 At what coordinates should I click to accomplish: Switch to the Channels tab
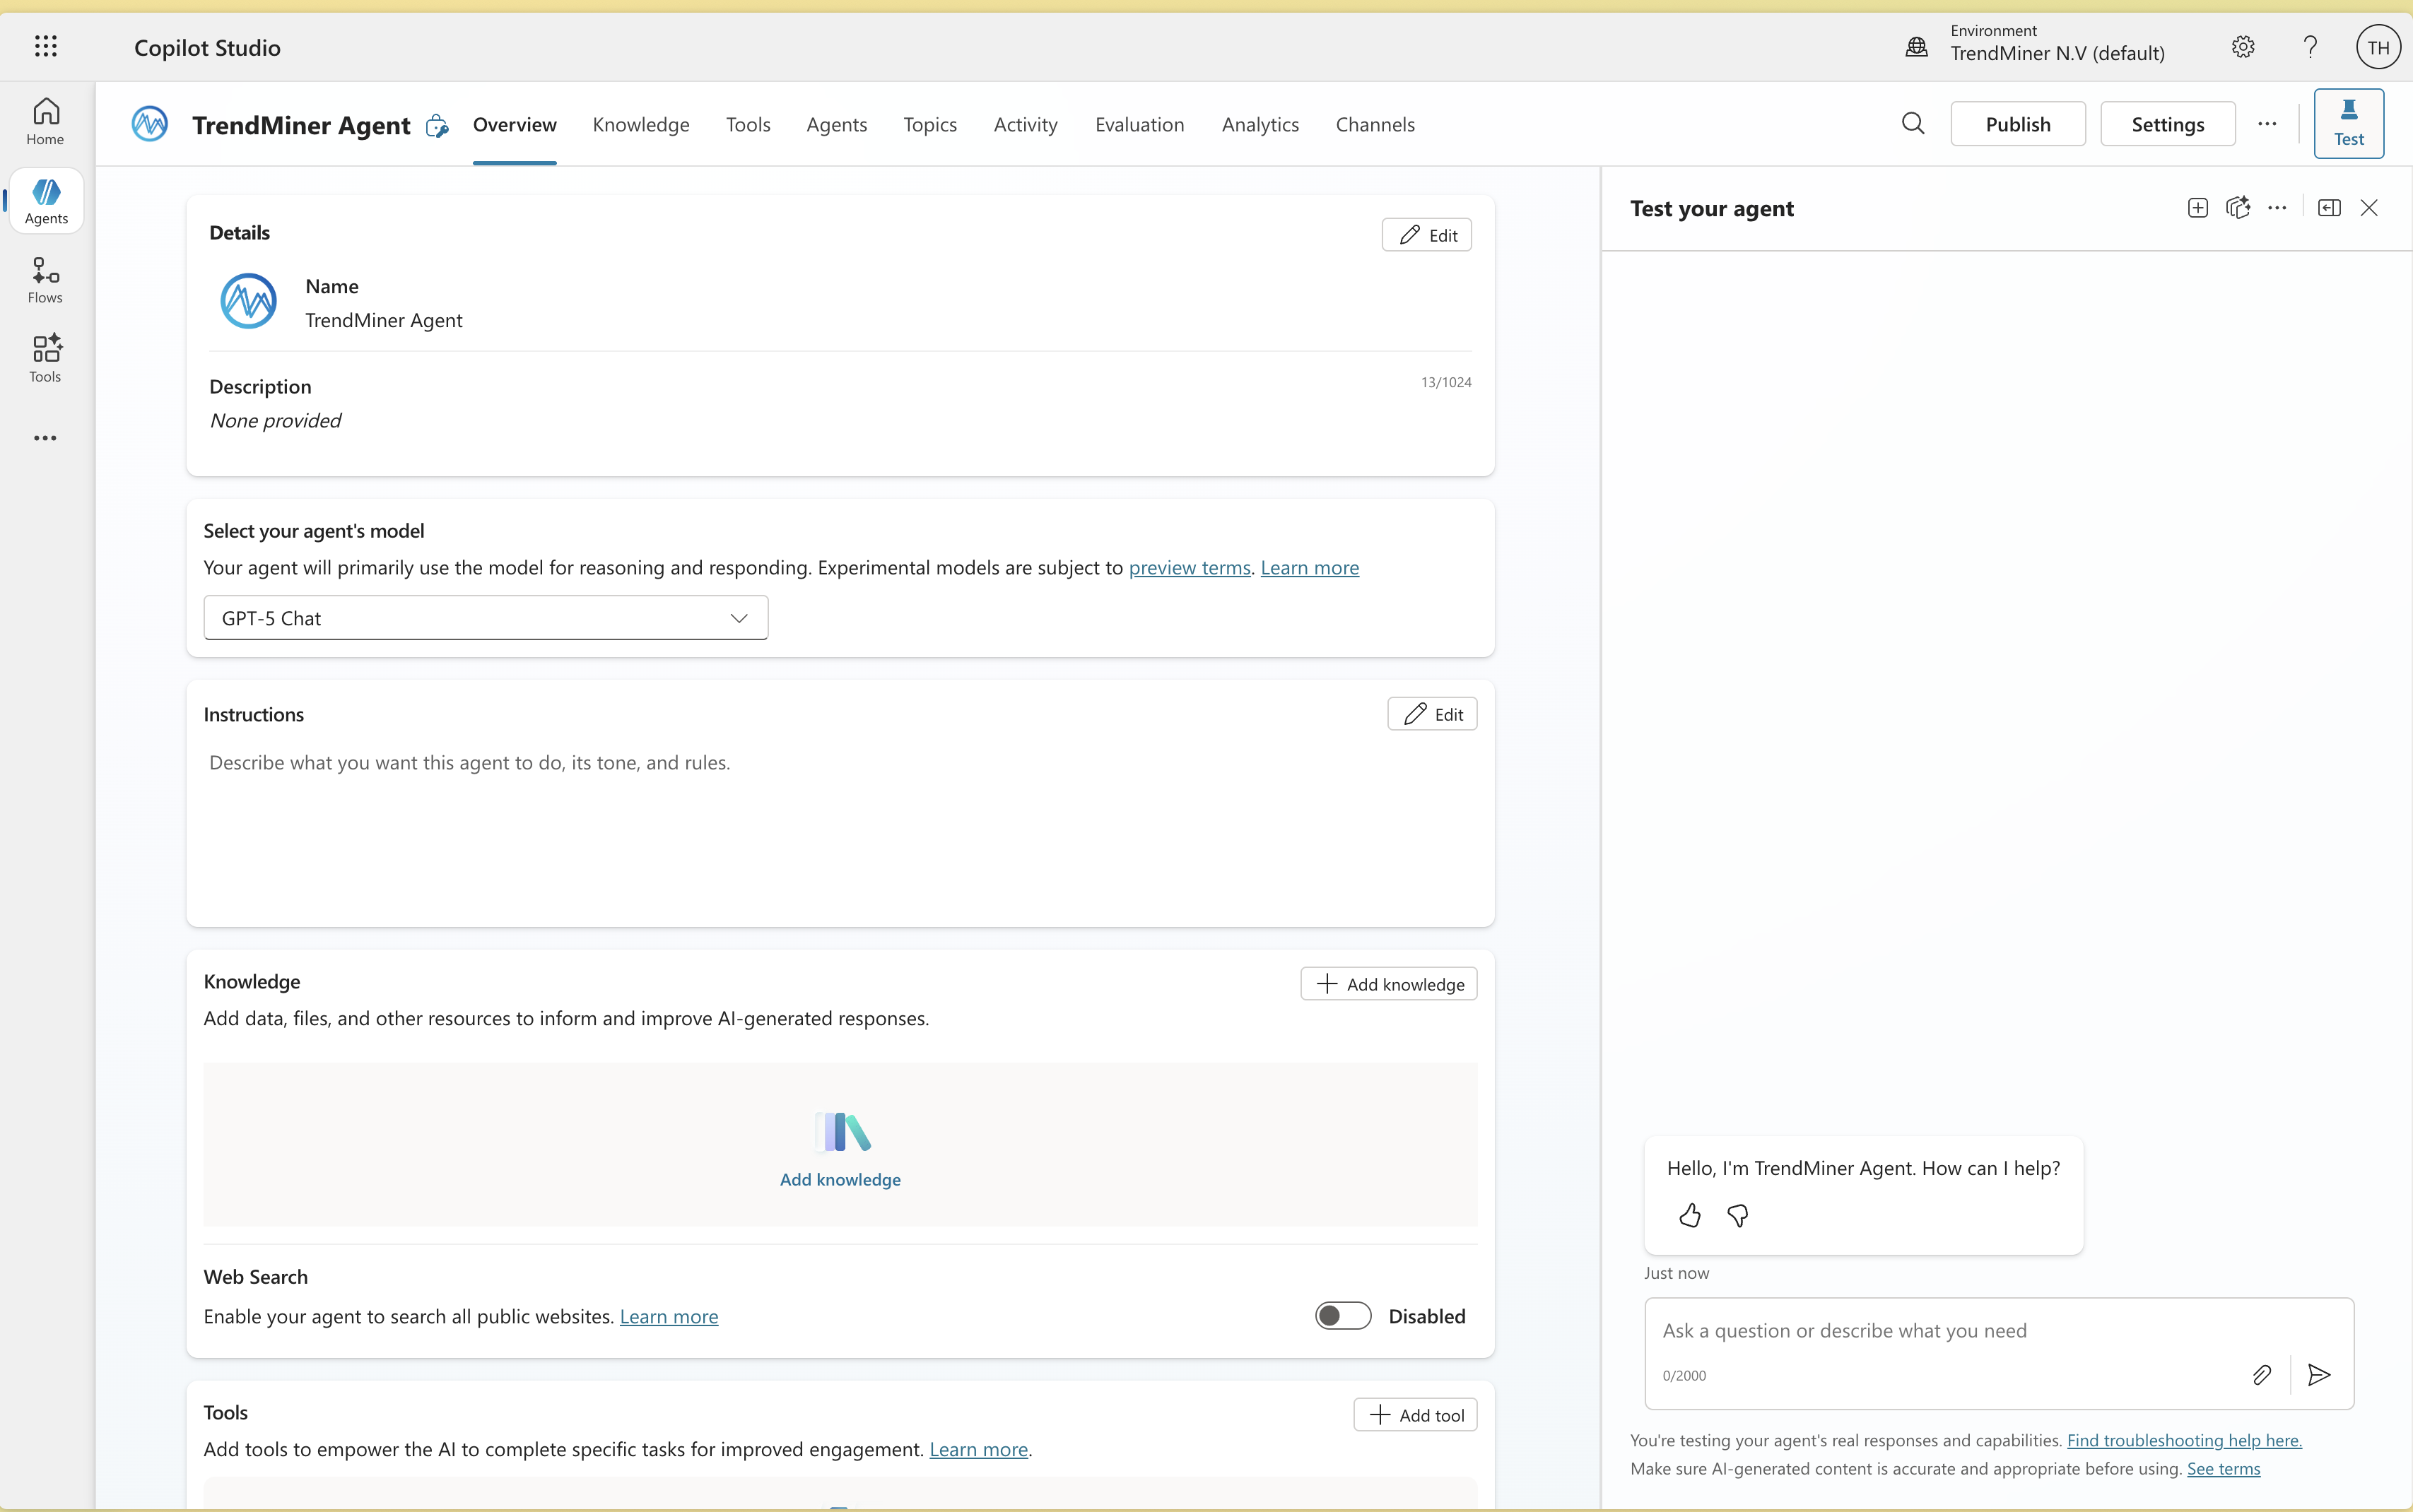click(x=1375, y=125)
